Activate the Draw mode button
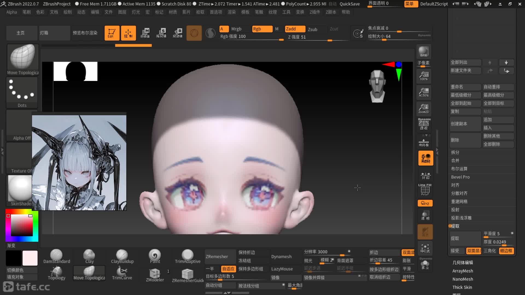Image resolution: width=525 pixels, height=295 pixels. [128, 33]
